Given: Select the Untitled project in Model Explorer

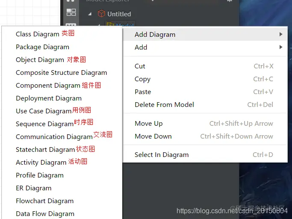Looking at the screenshot, I should point(119,14).
